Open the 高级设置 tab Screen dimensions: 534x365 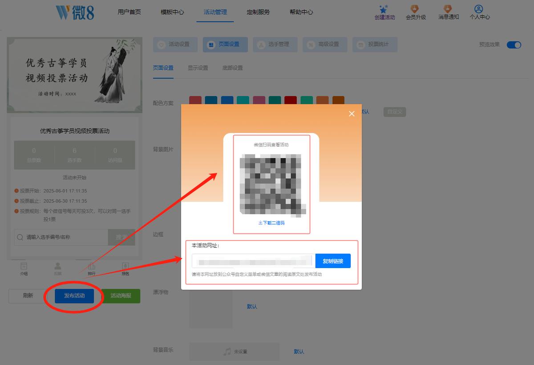click(324, 44)
